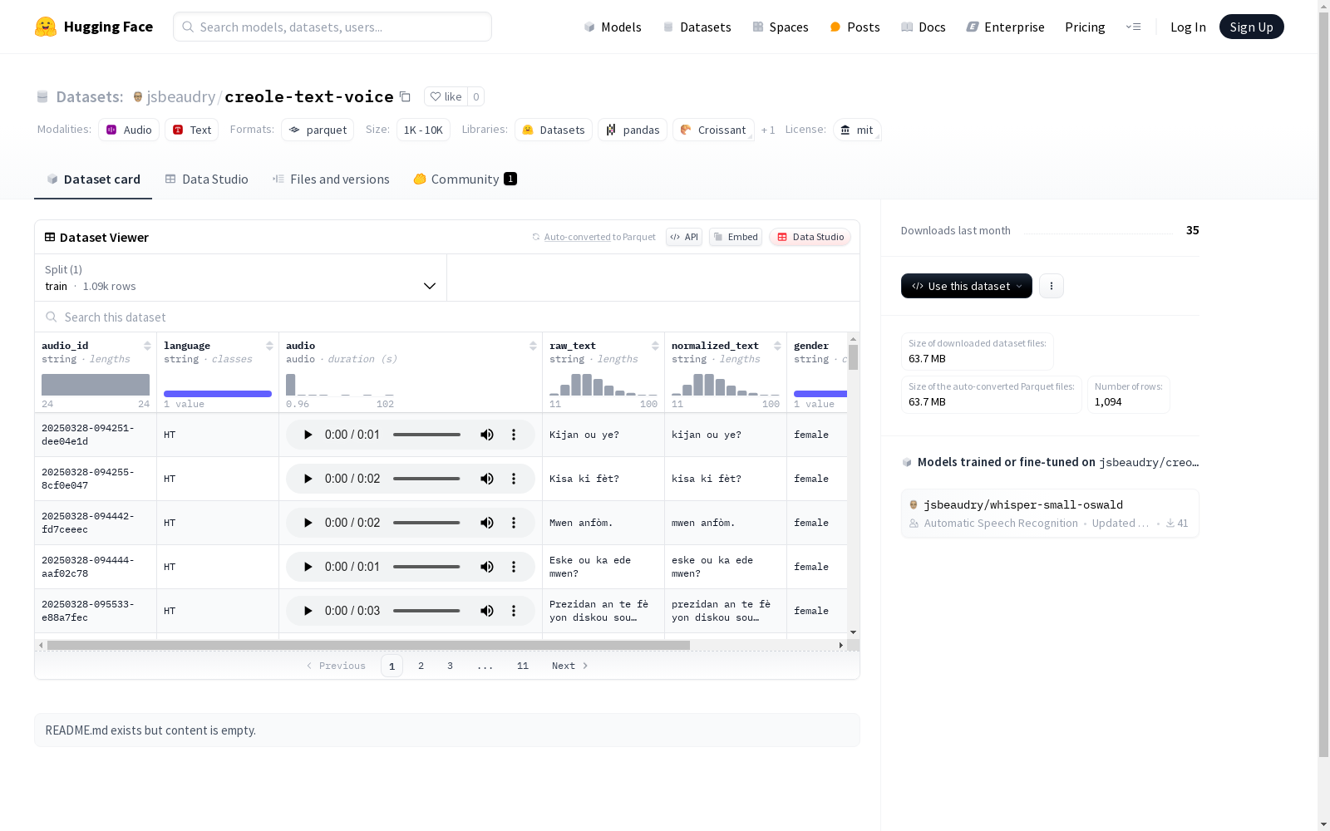Screen dimensions: 1330x831
Task: Open the navigation overflow menu icon
Action: pos(1133,27)
